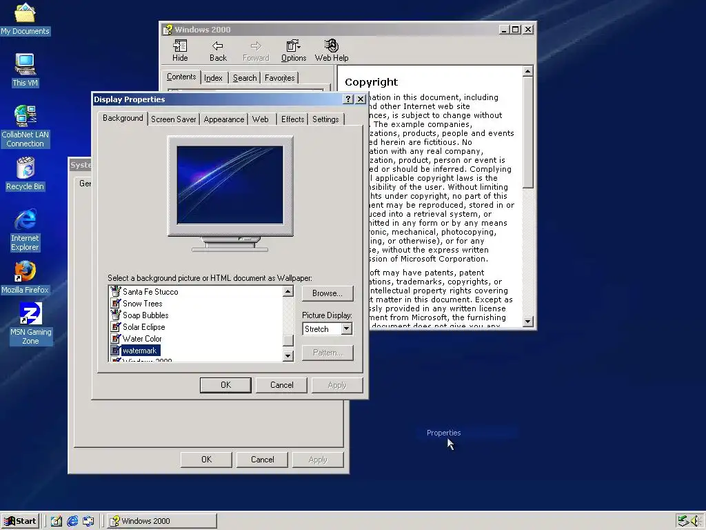Image resolution: width=706 pixels, height=530 pixels.
Task: Click the wallpaper list scroll down arrow
Action: click(x=288, y=356)
